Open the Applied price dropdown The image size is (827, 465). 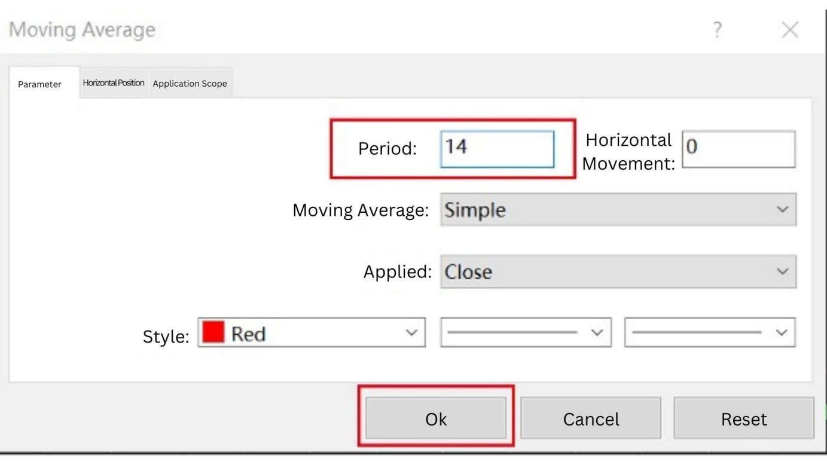tap(618, 271)
